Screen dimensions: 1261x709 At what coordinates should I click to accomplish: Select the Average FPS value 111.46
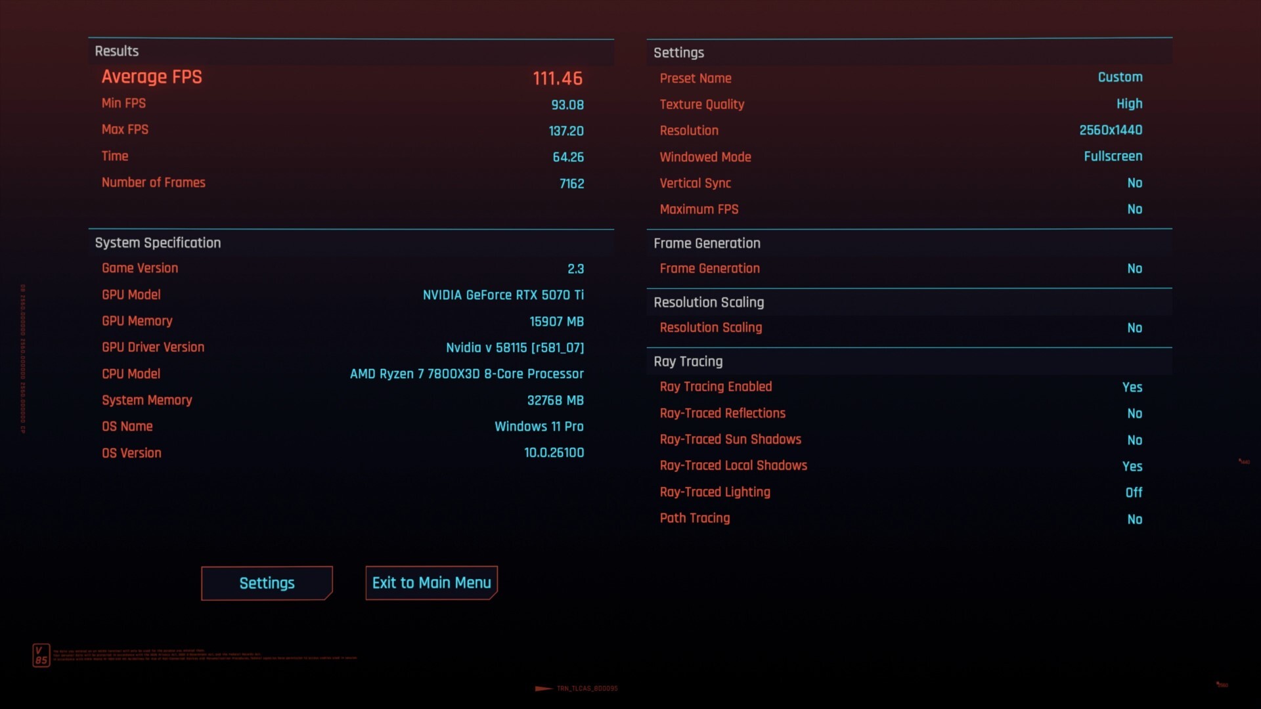(x=558, y=78)
